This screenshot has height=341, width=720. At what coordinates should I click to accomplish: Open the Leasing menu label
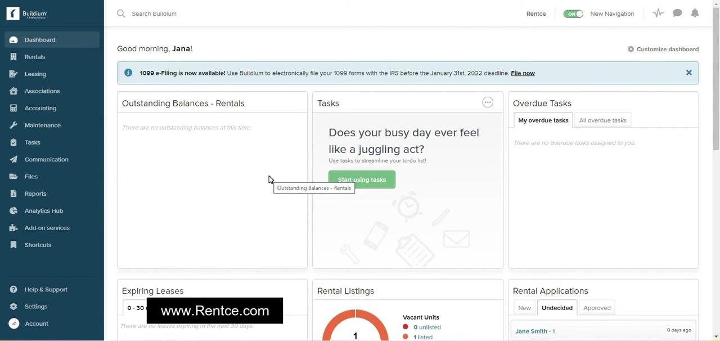(35, 74)
